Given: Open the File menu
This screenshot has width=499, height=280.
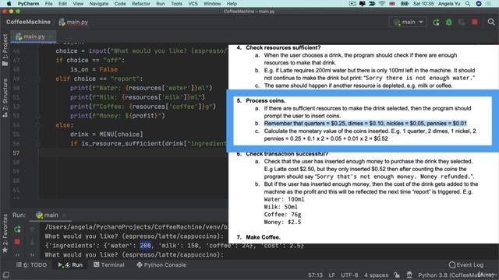Looking at the screenshot, I should click(48, 4).
